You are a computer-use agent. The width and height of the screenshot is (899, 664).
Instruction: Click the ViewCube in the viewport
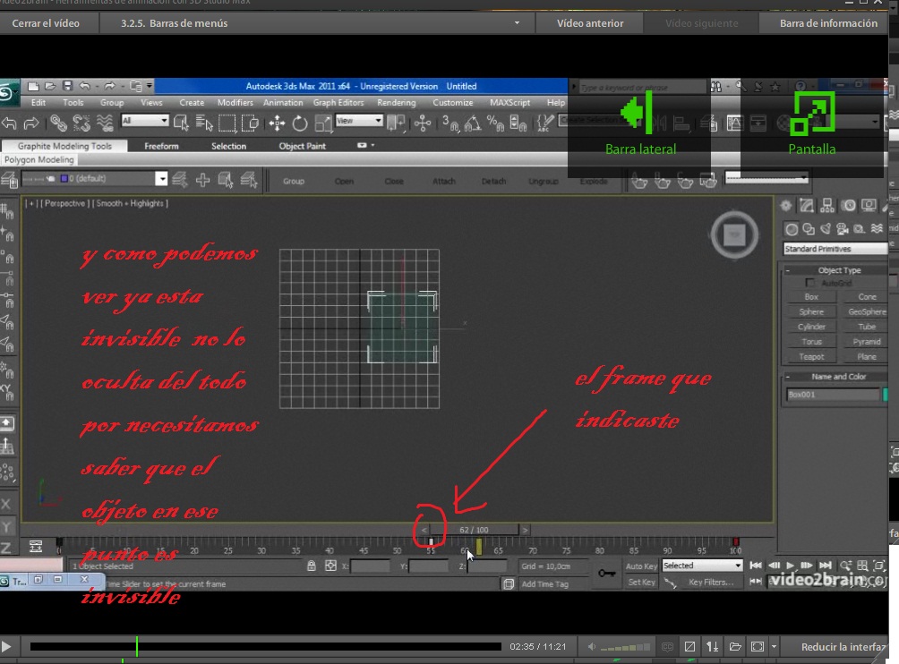[x=734, y=234]
